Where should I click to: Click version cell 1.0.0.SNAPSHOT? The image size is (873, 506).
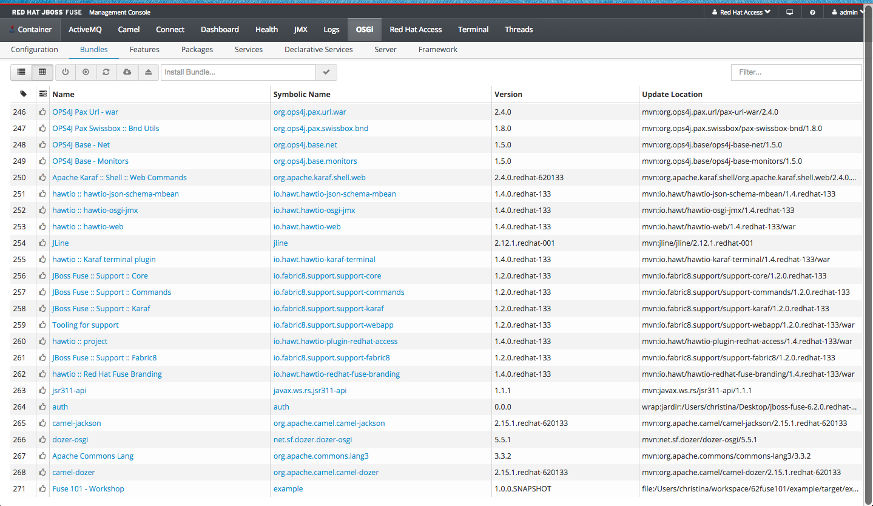523,489
